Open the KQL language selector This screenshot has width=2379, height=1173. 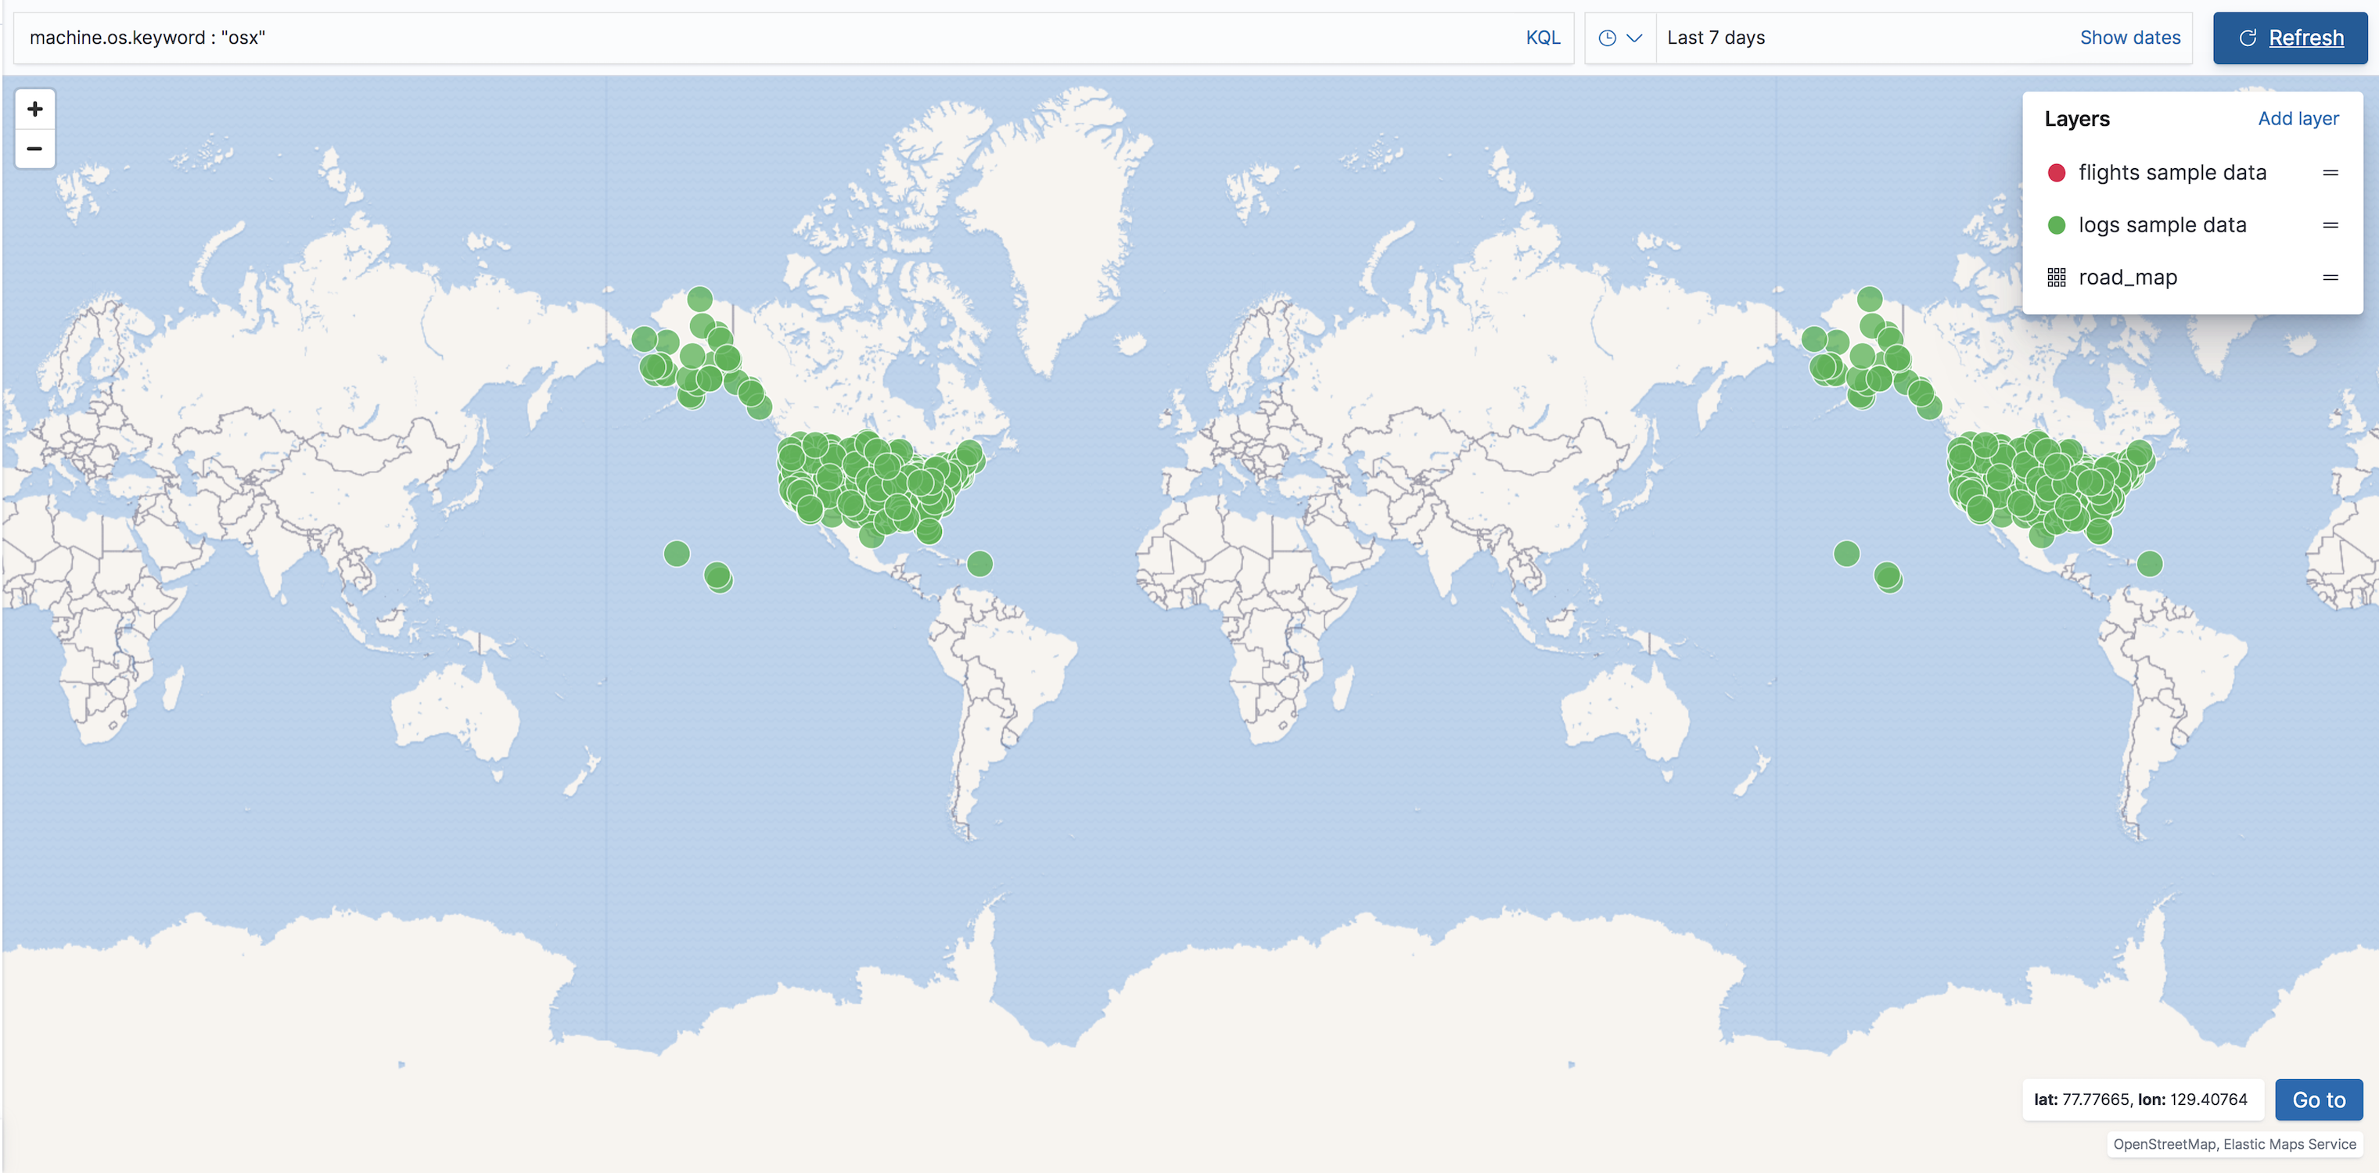pyautogui.click(x=1542, y=38)
